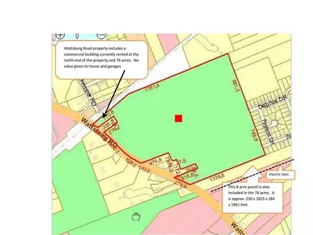Select the red square parcel marker
This screenshot has height=235, width=313.
click(x=179, y=119)
